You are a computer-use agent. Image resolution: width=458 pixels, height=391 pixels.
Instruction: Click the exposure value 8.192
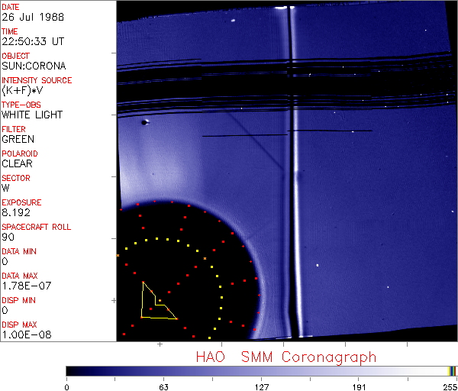[x=16, y=212]
